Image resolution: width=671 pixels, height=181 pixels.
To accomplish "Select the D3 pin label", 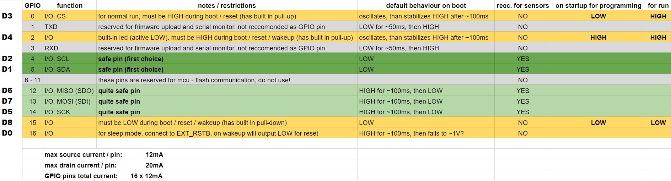I will click(x=7, y=16).
